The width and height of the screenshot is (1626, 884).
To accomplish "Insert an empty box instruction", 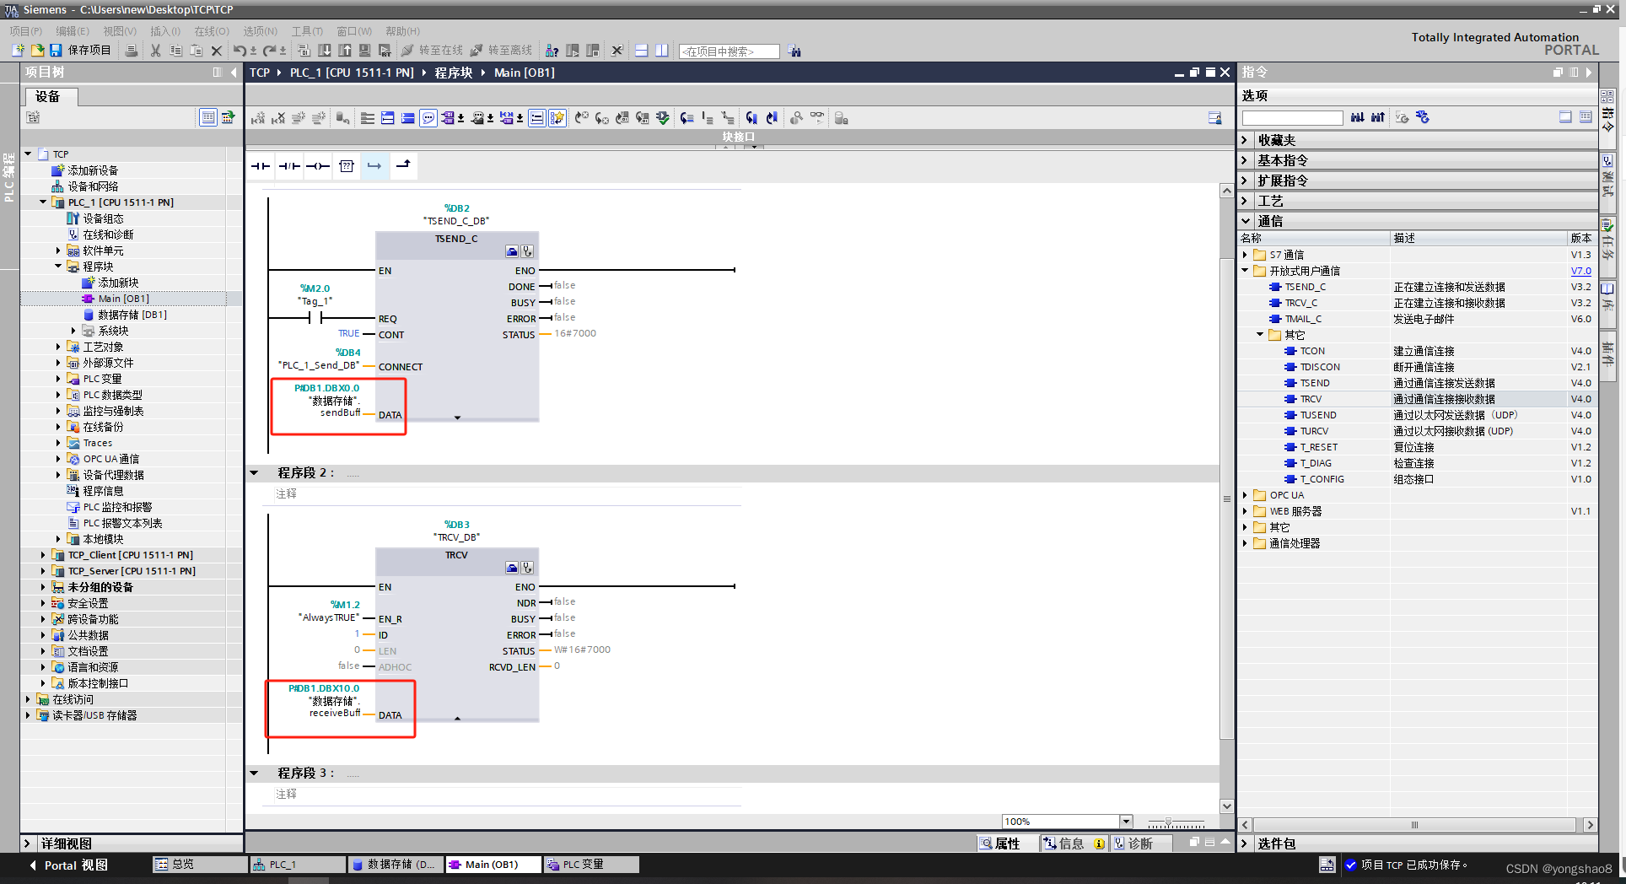I will pos(347,166).
